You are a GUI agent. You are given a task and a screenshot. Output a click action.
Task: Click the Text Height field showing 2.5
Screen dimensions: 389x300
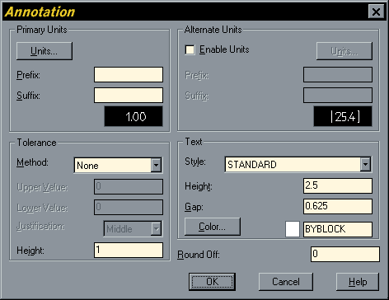tap(338, 185)
